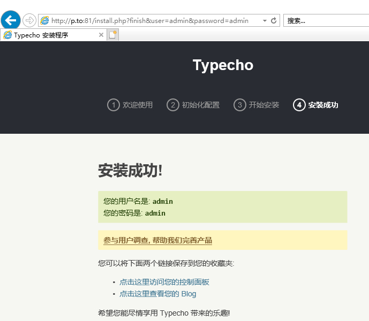Viewport: 369px width, 321px height.
Task: Click the password value admin
Action: (x=155, y=213)
